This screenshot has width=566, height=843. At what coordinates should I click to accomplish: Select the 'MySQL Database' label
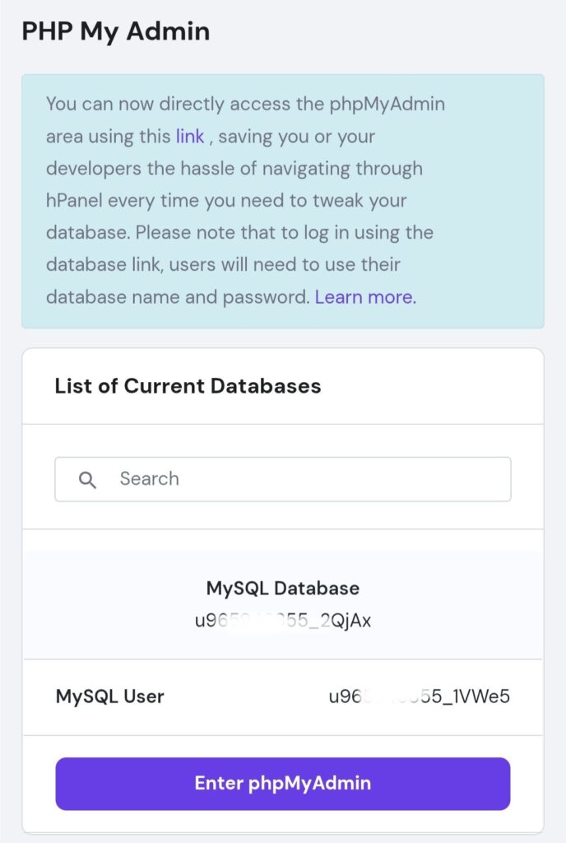(282, 589)
